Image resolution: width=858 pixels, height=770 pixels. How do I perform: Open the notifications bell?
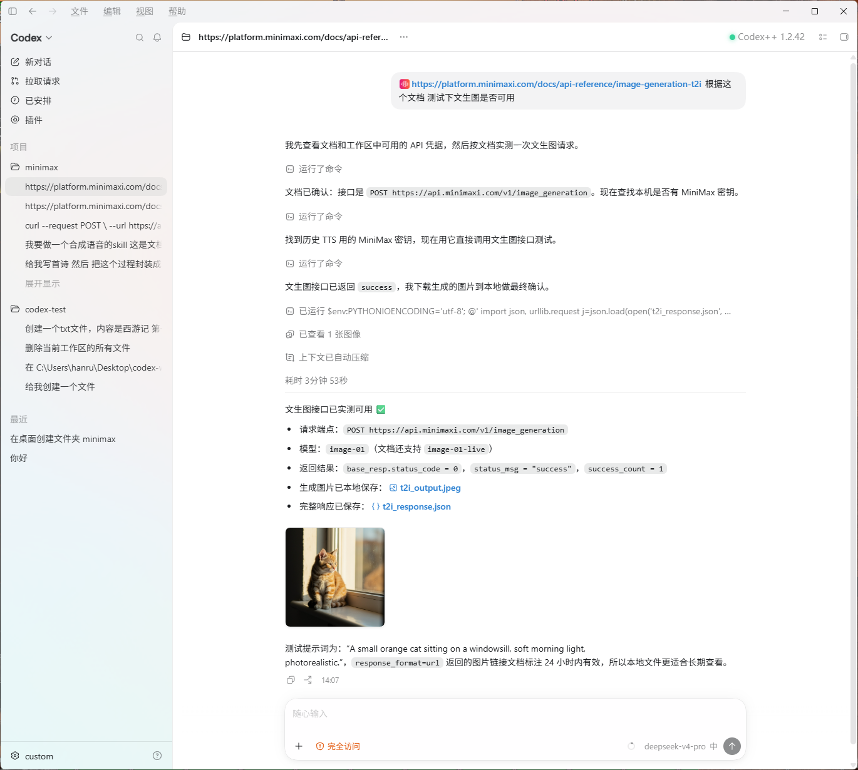point(157,38)
